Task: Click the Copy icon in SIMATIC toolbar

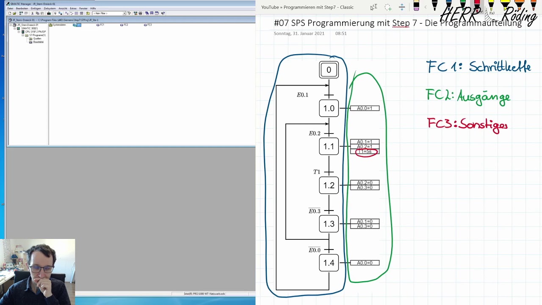Action: (38, 13)
